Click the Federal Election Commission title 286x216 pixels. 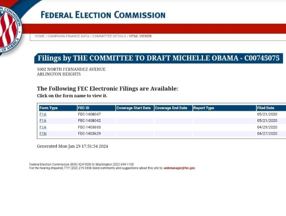pyautogui.click(x=103, y=15)
